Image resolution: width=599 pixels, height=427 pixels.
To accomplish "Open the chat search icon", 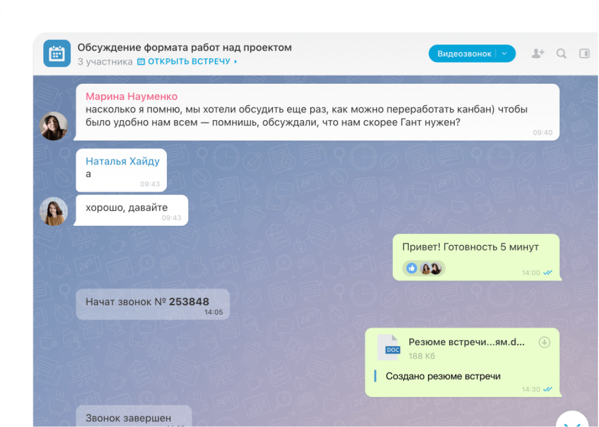I will [x=561, y=53].
